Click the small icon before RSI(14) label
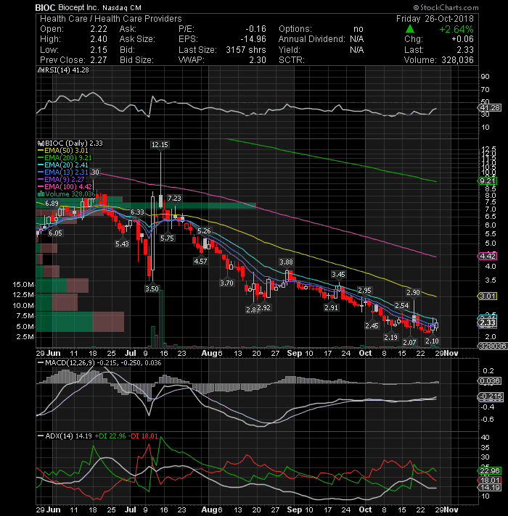508x516 pixels. 41,70
